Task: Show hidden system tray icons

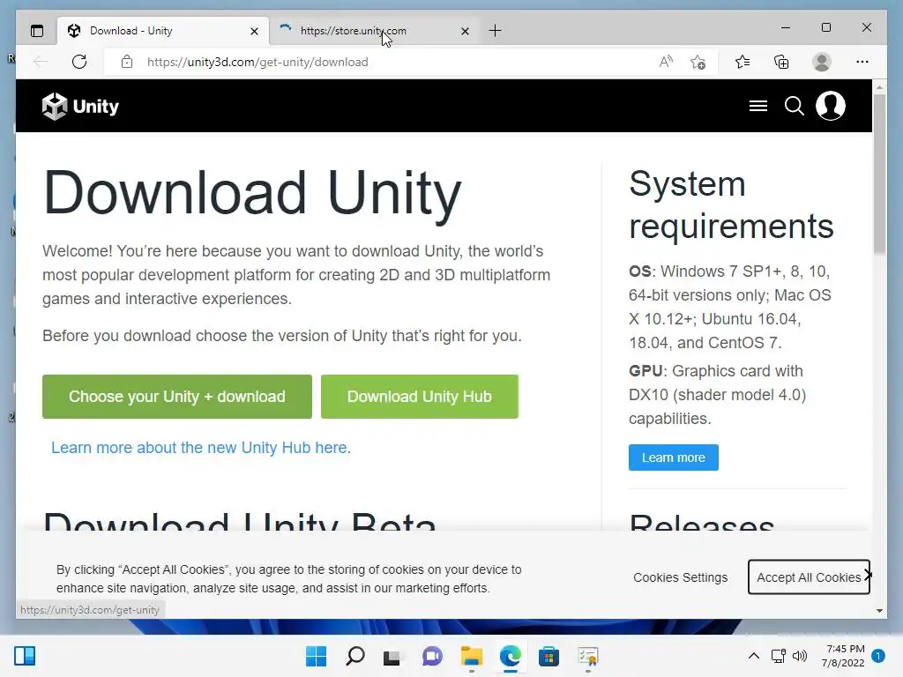Action: 753,656
